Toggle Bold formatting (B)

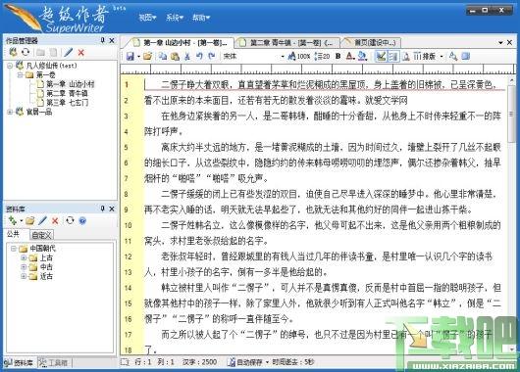pyautogui.click(x=338, y=56)
